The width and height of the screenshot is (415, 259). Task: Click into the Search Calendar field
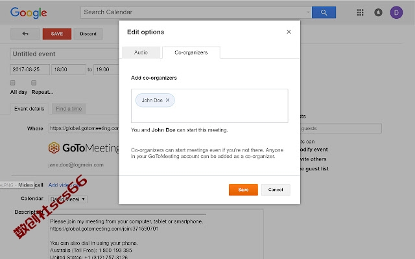coord(196,12)
